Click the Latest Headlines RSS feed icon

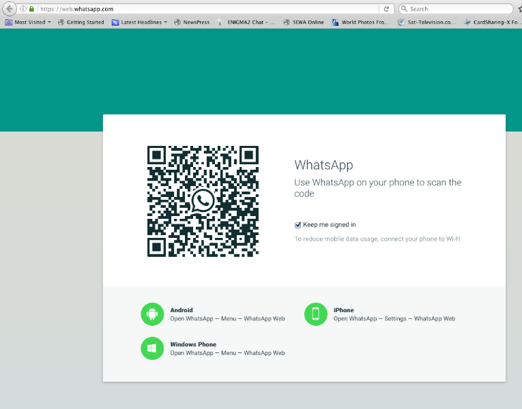[115, 22]
